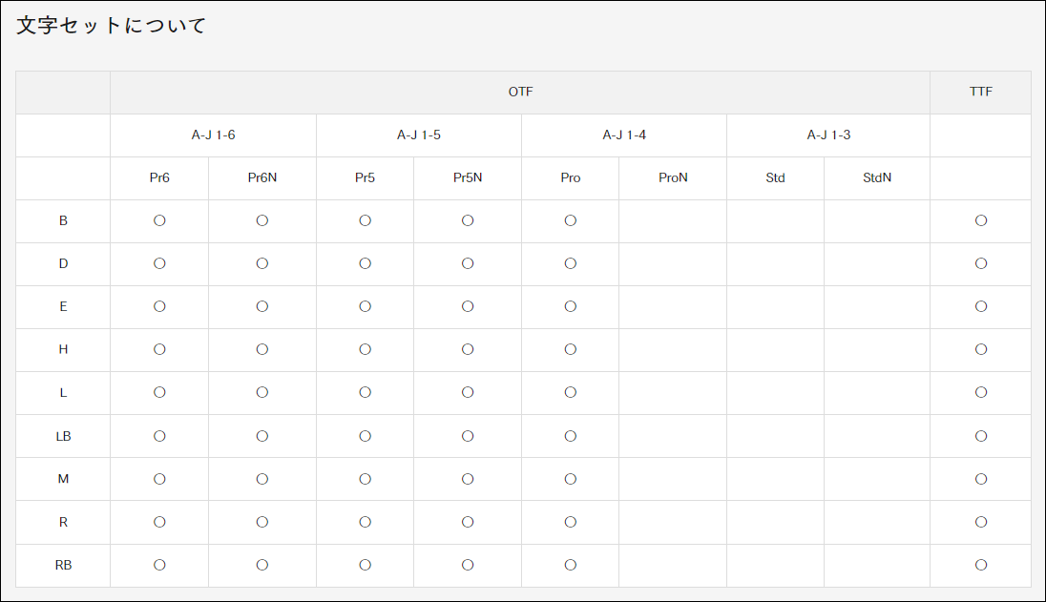The image size is (1046, 602).
Task: Select the StdN column label
Action: [877, 177]
